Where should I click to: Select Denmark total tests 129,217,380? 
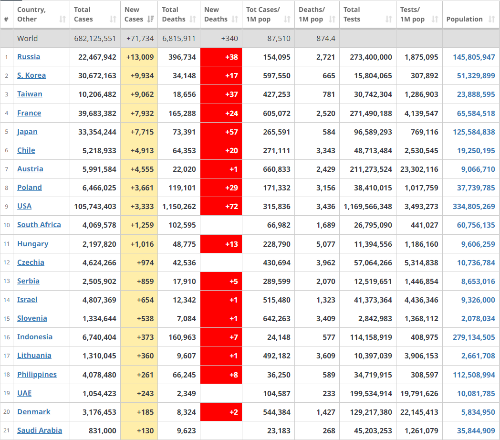click(371, 412)
